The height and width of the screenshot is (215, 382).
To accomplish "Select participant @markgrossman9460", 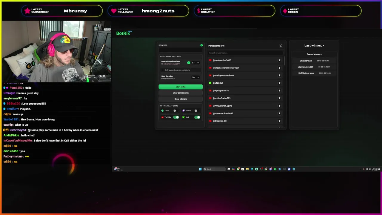I will coord(223,76).
